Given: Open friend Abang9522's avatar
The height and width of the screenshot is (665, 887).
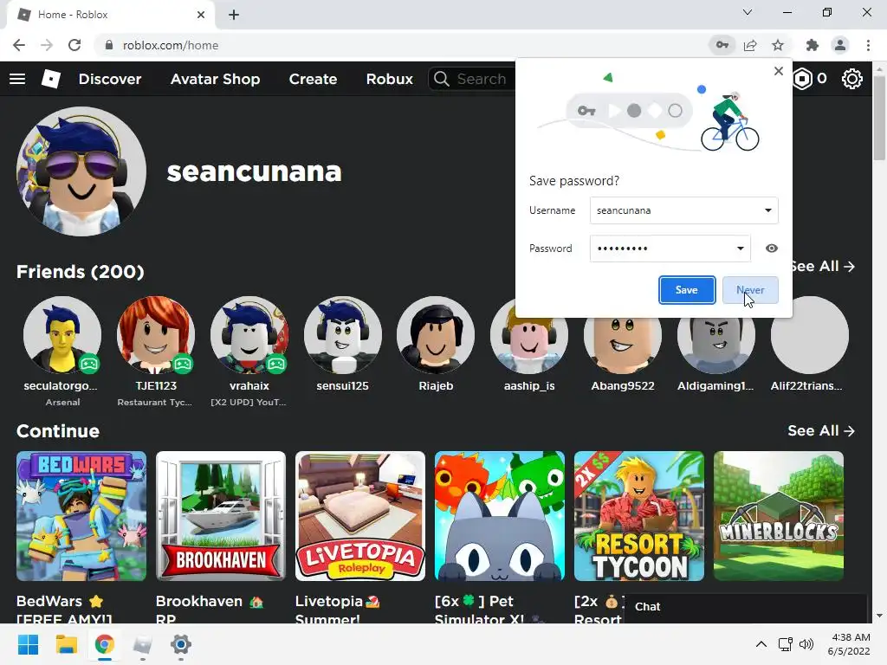Looking at the screenshot, I should click(623, 344).
